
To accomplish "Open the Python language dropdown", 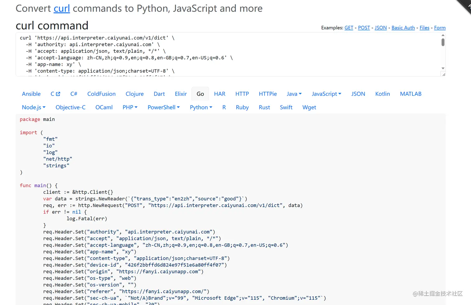I will click(x=201, y=107).
